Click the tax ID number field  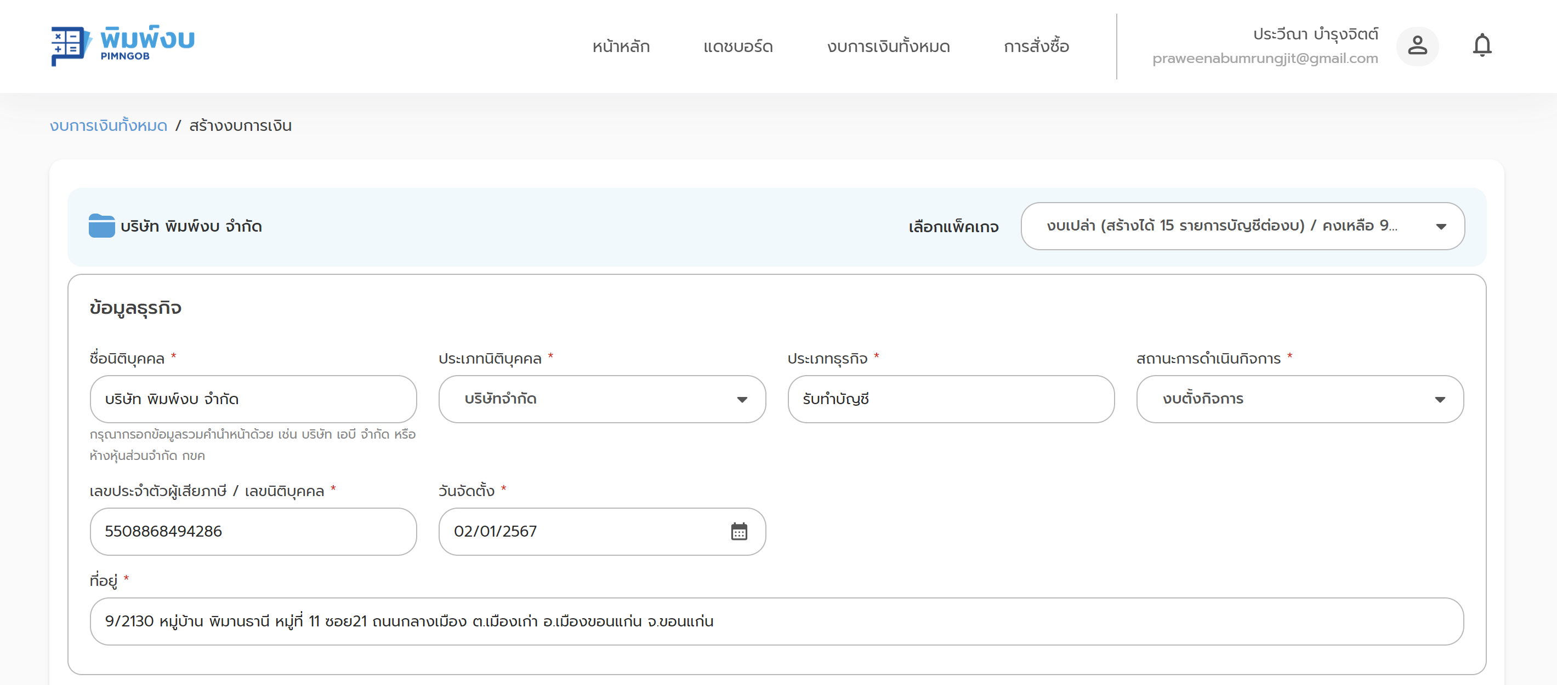pos(253,531)
